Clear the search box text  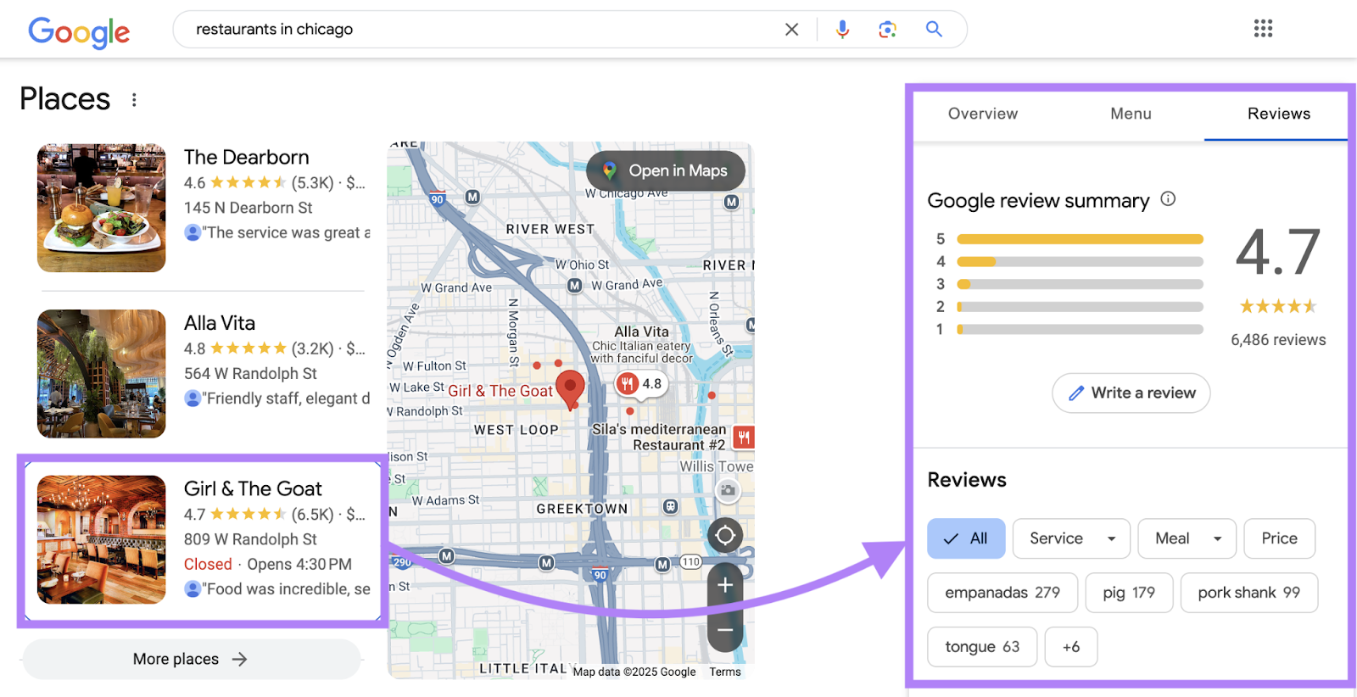791,30
